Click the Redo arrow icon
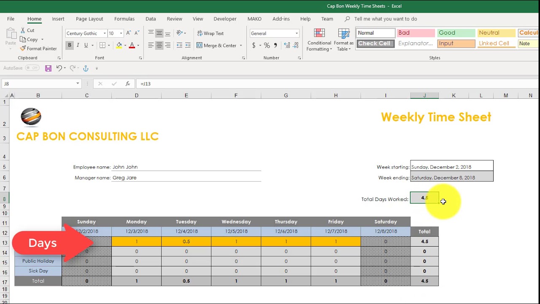This screenshot has height=304, width=540. pos(73,68)
